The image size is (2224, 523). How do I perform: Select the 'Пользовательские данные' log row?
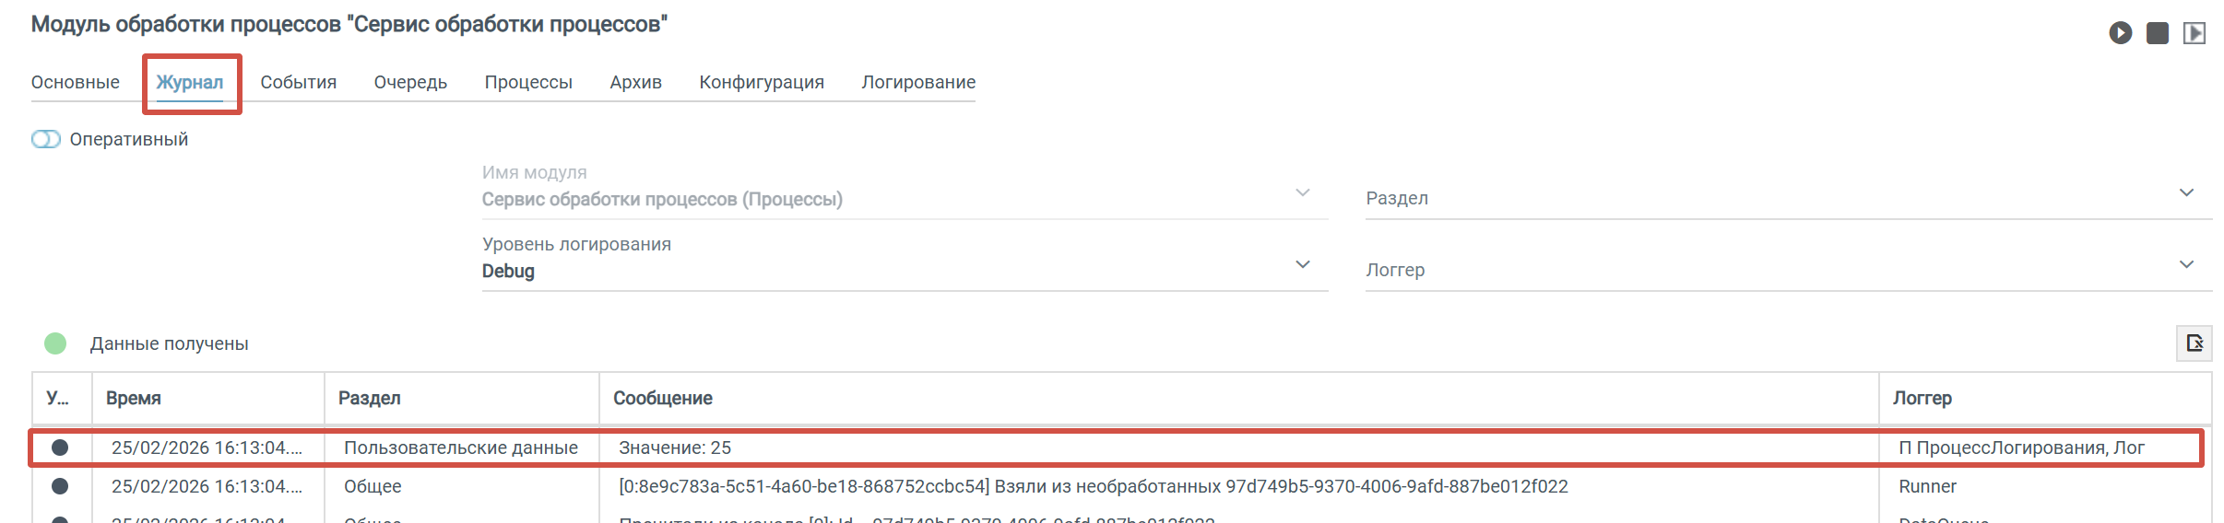tap(460, 447)
